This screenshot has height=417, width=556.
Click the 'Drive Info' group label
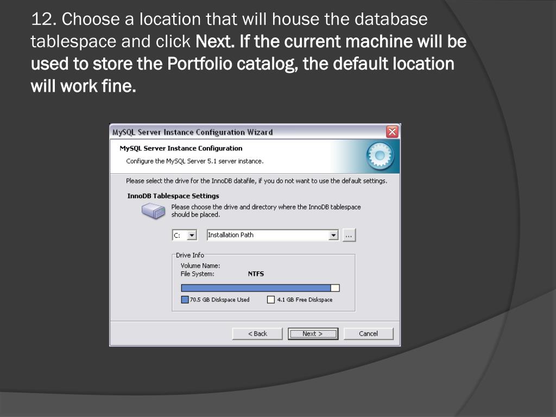tap(190, 255)
